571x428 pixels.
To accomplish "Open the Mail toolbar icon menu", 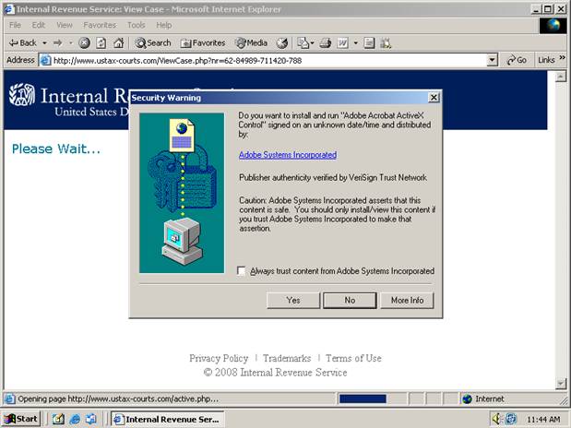I will point(305,43).
